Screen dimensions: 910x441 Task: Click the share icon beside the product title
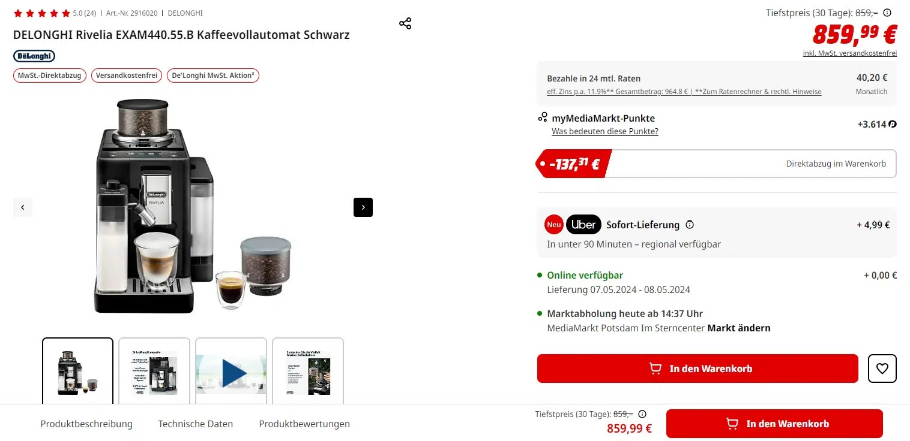405,23
